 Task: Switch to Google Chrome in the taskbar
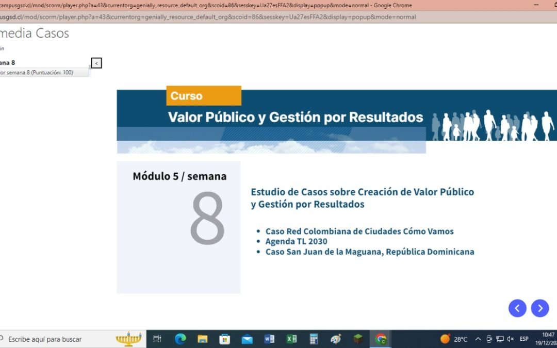pos(381,339)
